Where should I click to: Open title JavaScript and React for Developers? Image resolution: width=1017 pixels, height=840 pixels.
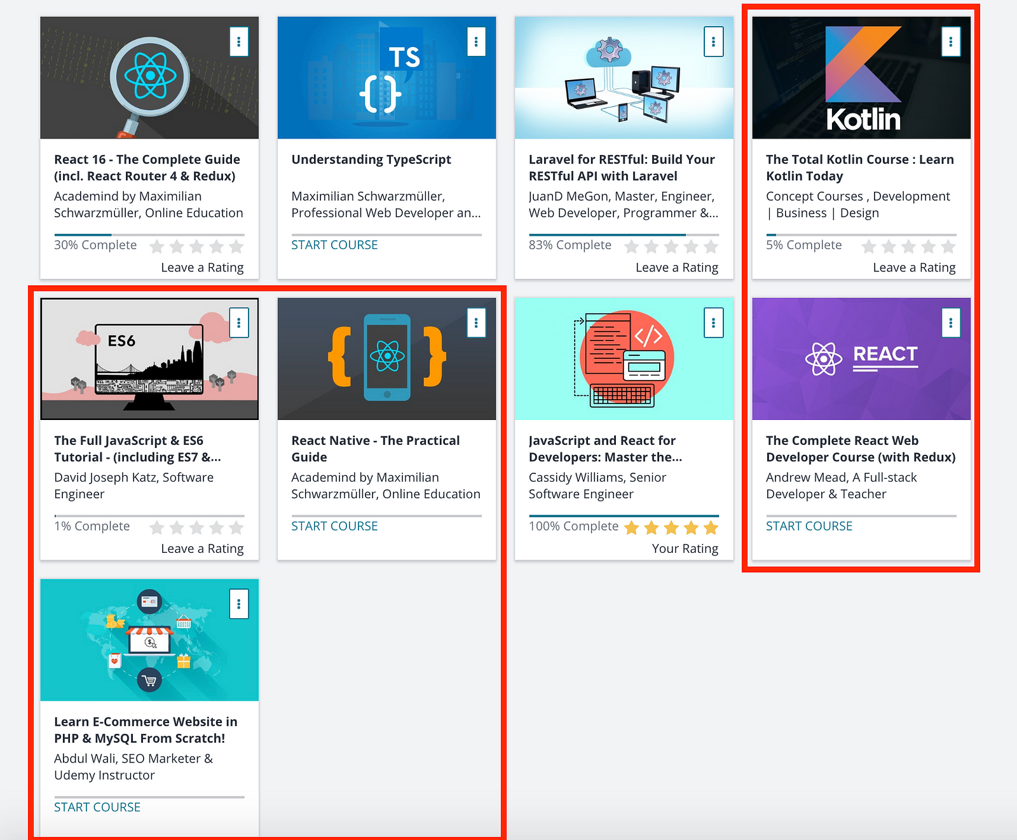pyautogui.click(x=605, y=449)
